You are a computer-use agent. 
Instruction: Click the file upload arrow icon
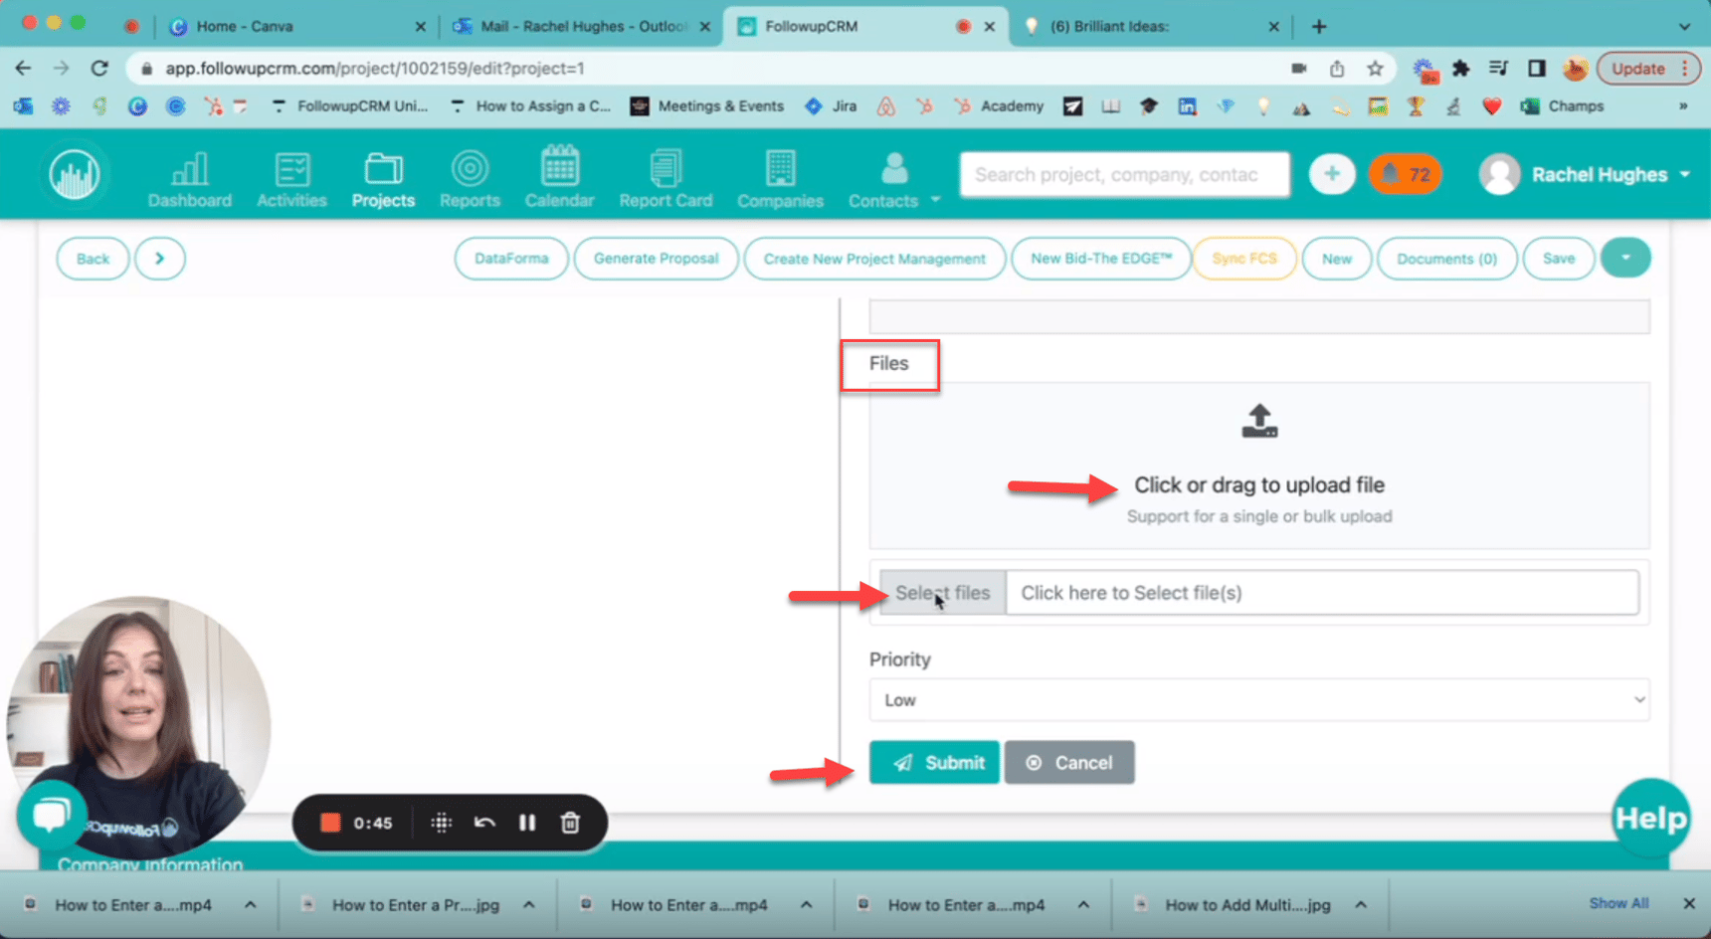point(1258,420)
